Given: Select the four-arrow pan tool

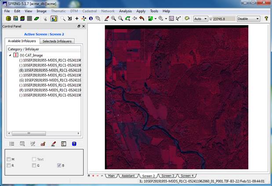Looking at the screenshot, I should click(84, 18).
